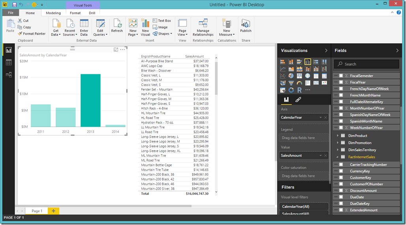This screenshot has height=225, width=406.
Task: Switch to the Modeling ribbon tab
Action: pyautogui.click(x=53, y=13)
